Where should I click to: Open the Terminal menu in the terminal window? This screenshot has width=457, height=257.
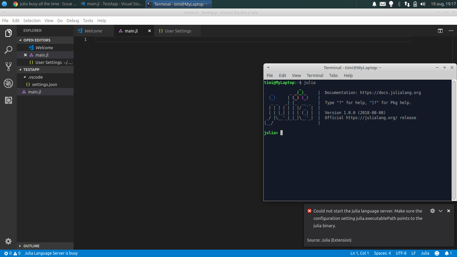pyautogui.click(x=314, y=75)
